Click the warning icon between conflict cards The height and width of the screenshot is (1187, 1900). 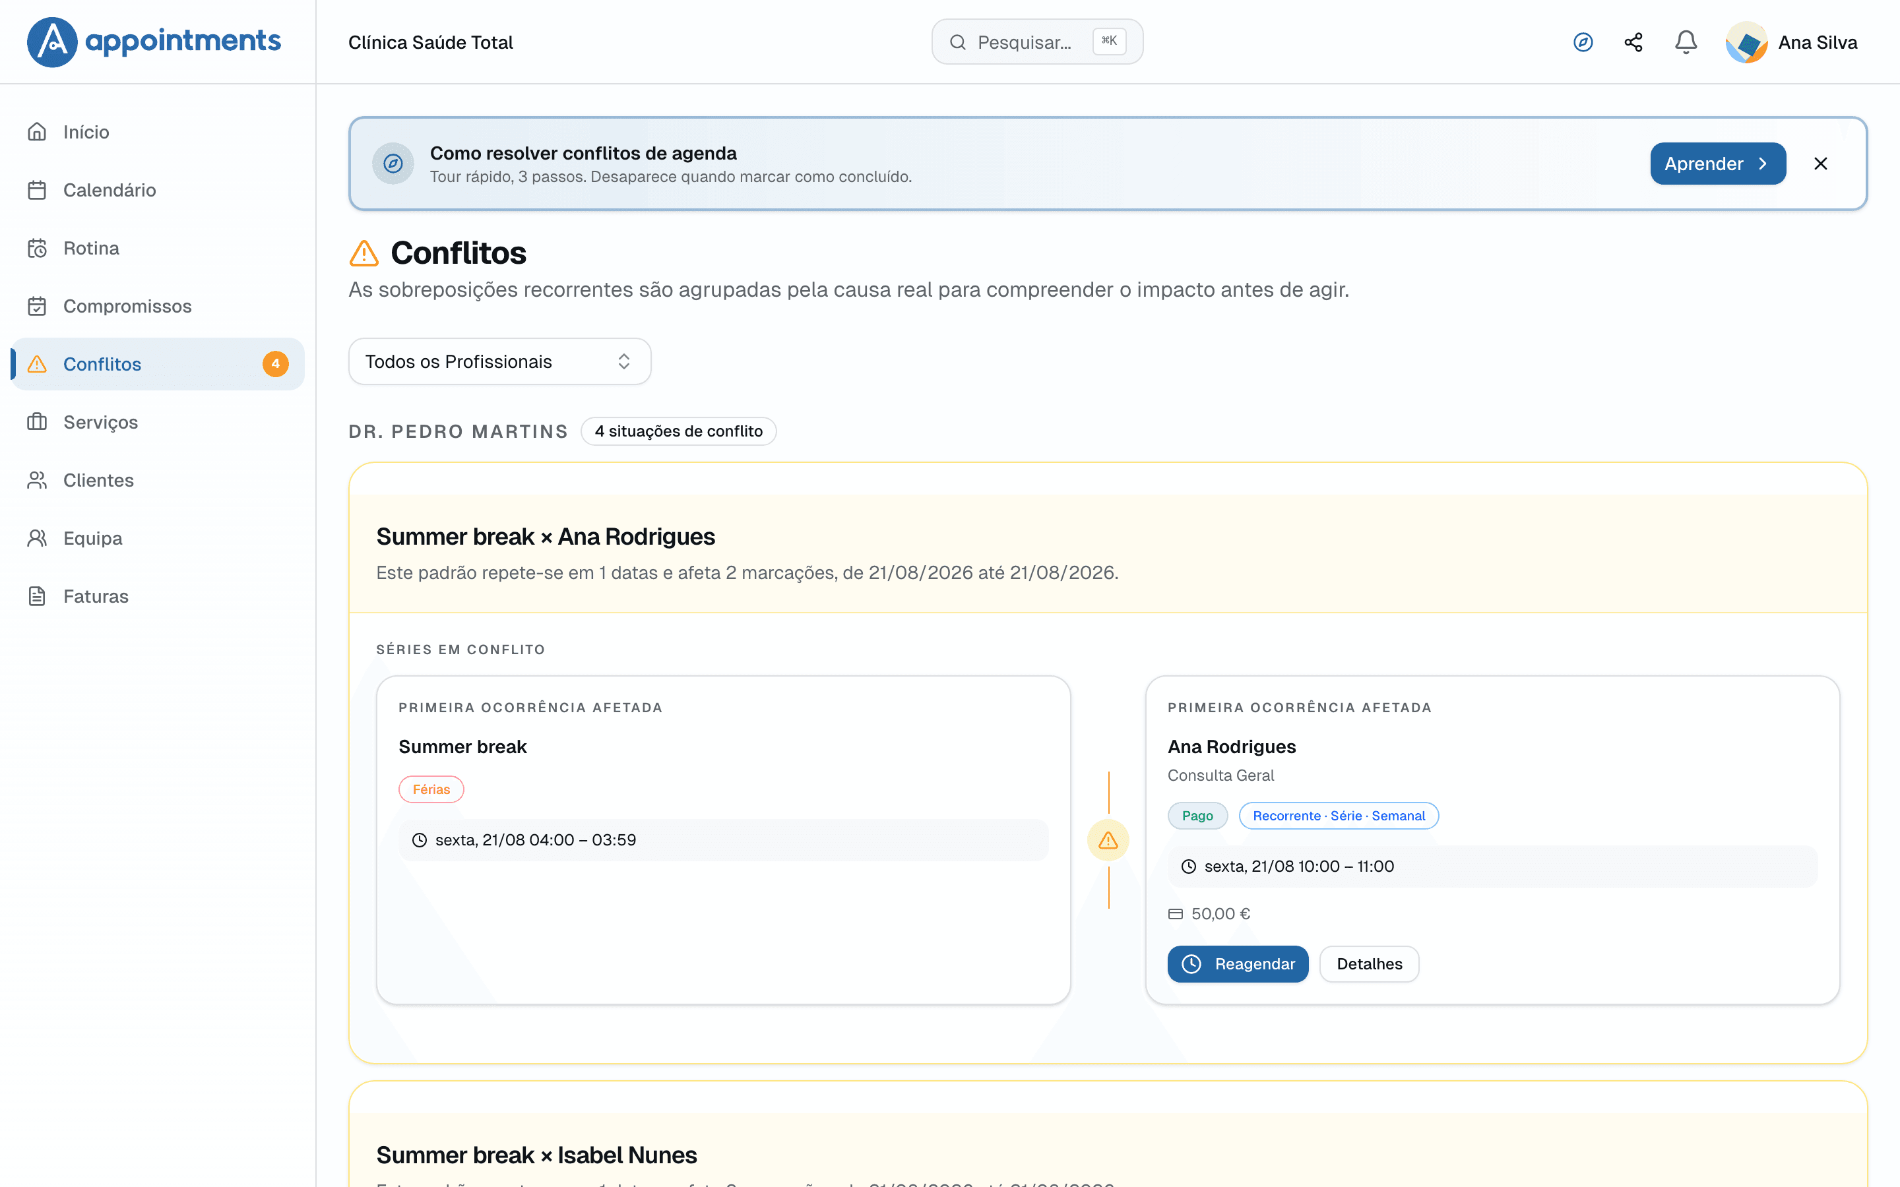point(1108,840)
